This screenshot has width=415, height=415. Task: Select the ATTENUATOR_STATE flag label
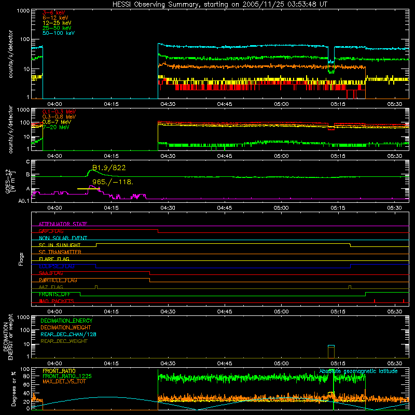[63, 224]
